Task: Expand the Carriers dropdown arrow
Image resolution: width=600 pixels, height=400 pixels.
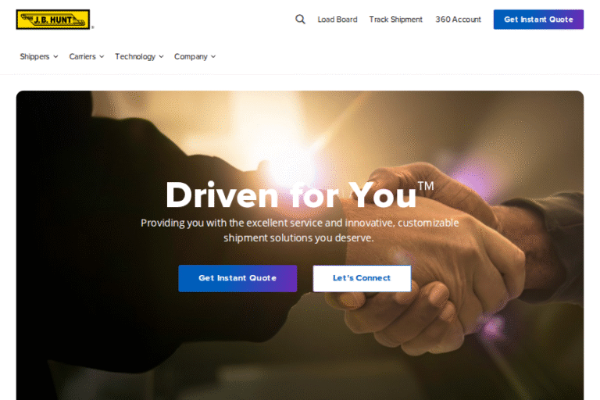Action: [x=102, y=57]
